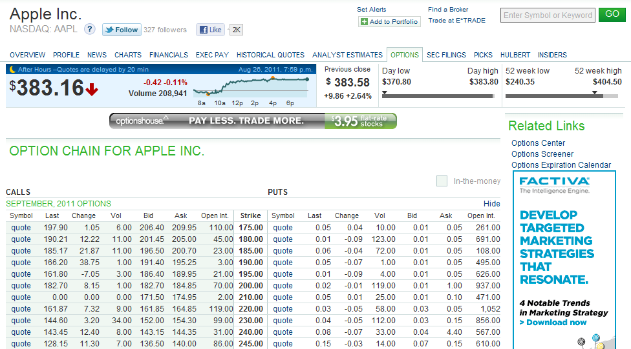Click the 175.00 strike price cell
The height and width of the screenshot is (349, 631).
point(251,228)
